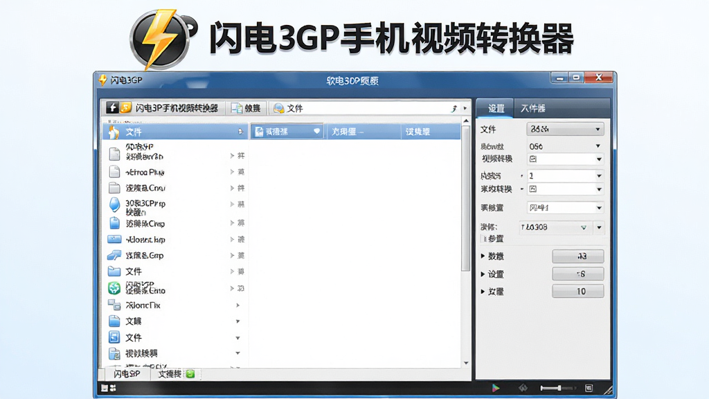Click the blue balloon icon in the file list
The image size is (709, 399).
115,205
